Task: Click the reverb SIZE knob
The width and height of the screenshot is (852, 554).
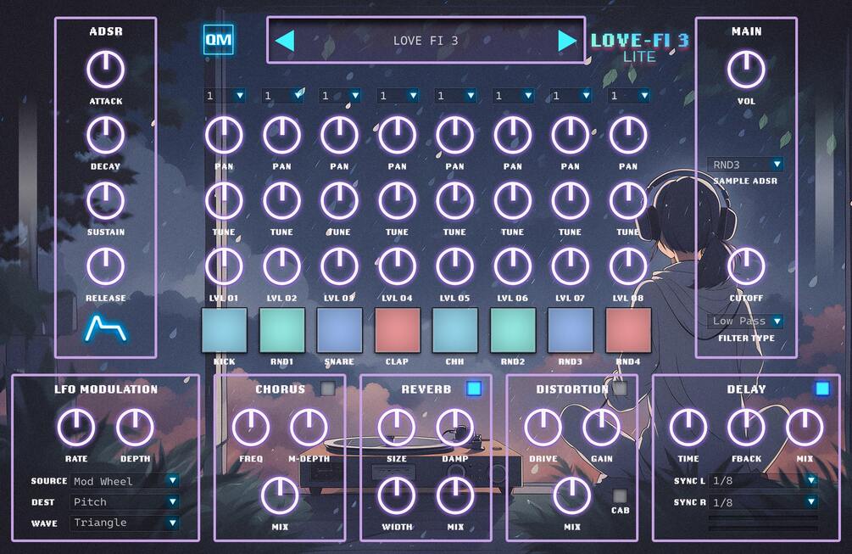Action: [397, 428]
